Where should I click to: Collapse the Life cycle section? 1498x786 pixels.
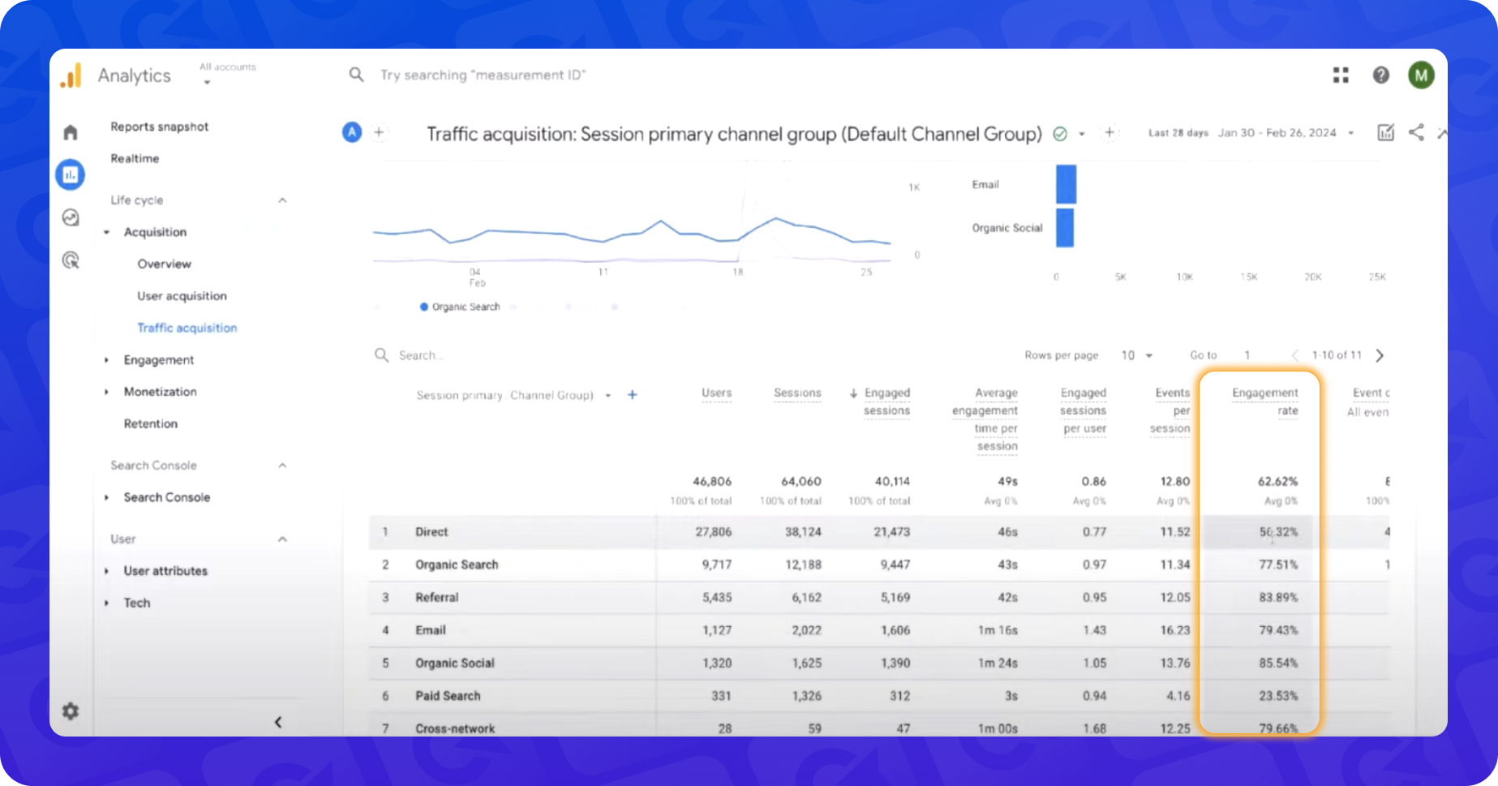tap(281, 200)
